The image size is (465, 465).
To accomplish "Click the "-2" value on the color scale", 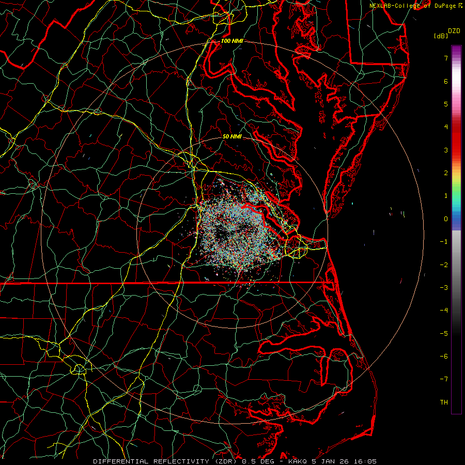I will point(444,265).
